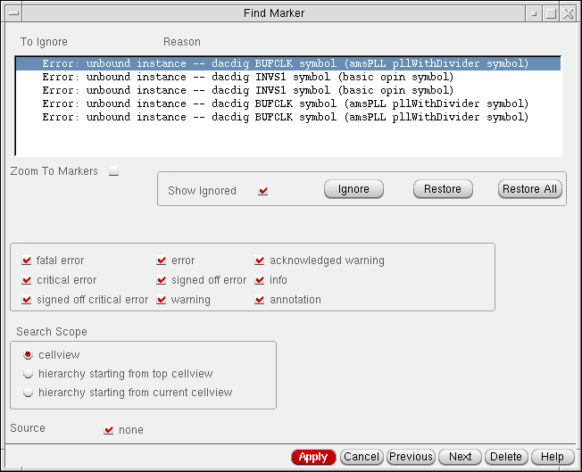Image resolution: width=582 pixels, height=472 pixels.
Task: Jump to Next marker
Action: coord(461,457)
